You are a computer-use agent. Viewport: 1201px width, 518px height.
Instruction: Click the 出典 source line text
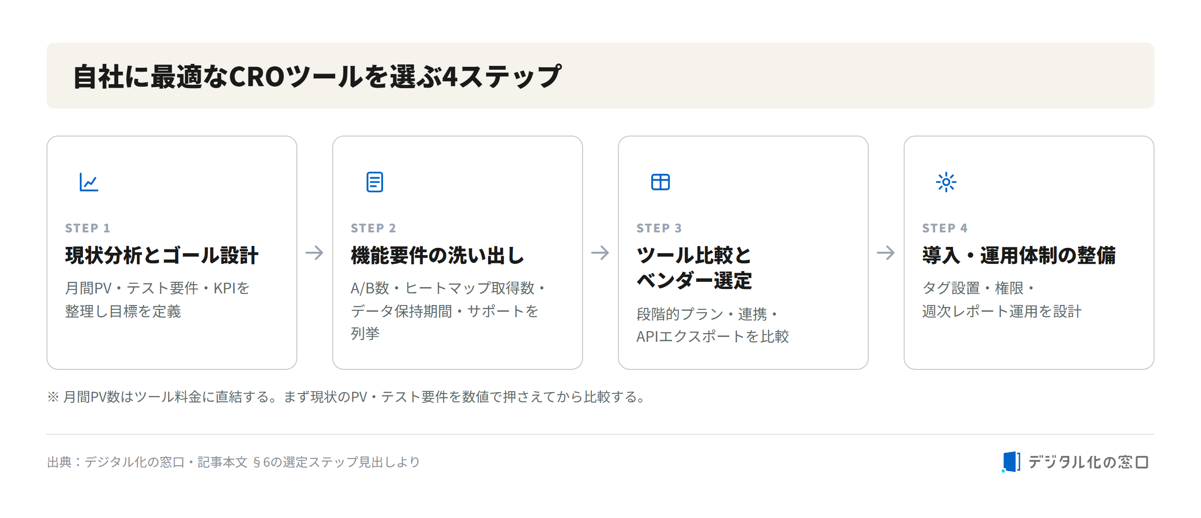233,462
